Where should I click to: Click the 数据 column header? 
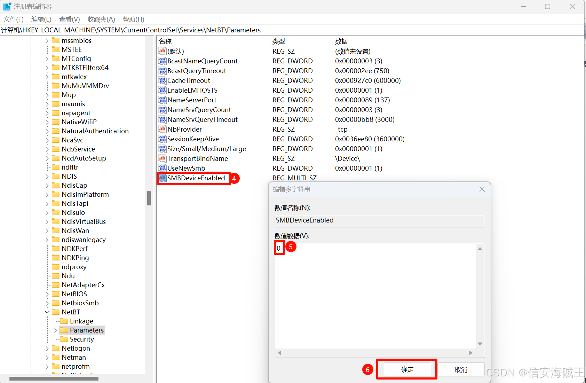coord(408,41)
